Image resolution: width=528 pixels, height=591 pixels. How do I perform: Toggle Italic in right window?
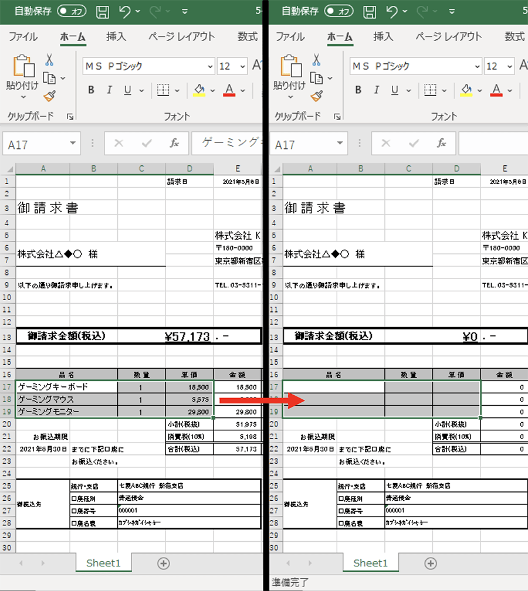(377, 90)
